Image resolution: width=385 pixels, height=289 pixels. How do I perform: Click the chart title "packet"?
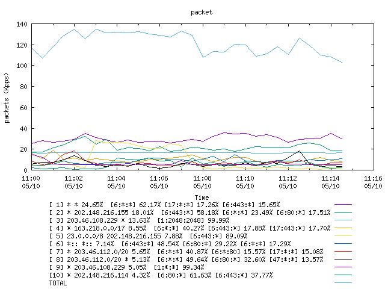pos(202,12)
